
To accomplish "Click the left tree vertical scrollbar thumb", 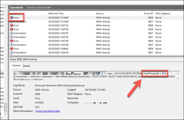I will point(5,107).
